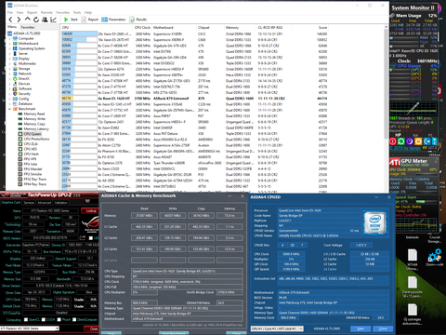Image resolution: width=446 pixels, height=335 pixels.
Task: Select the Multimedia icon in the tree
Action: (x=15, y=63)
